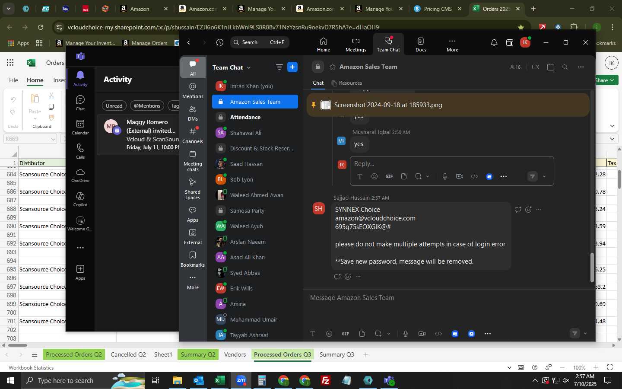Go back with Zoom back arrow
Screen dimensions: 622x389
click(189, 42)
